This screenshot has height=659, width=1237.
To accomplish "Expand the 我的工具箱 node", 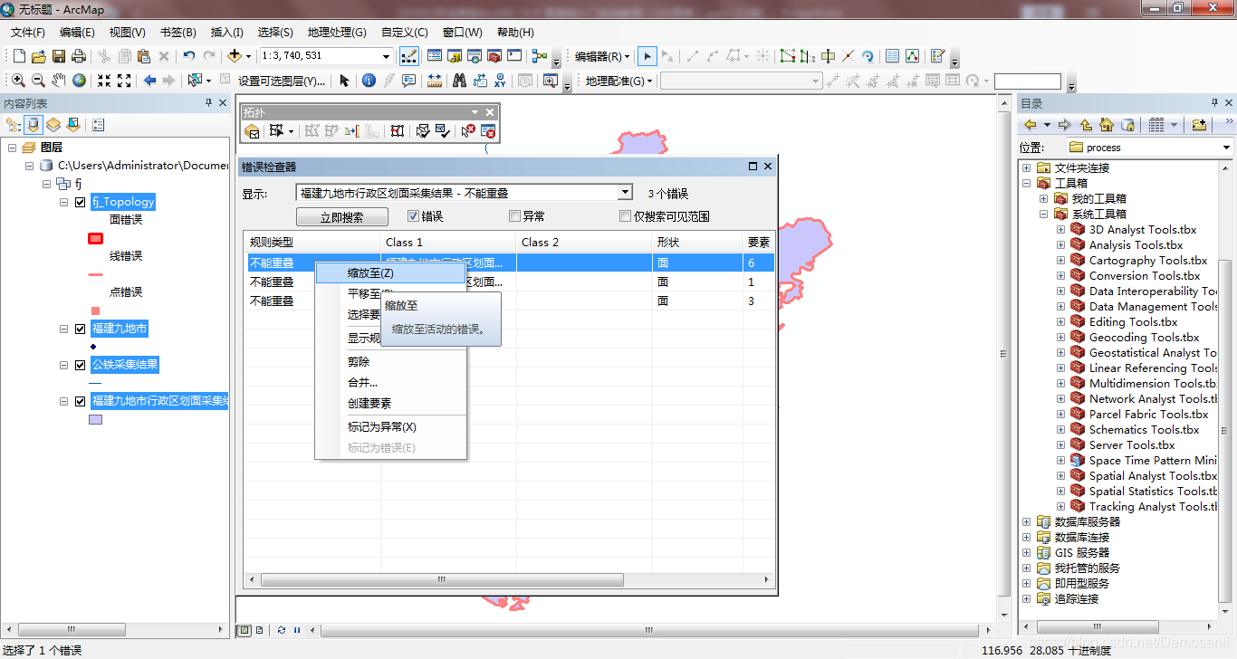I will coord(1043,198).
